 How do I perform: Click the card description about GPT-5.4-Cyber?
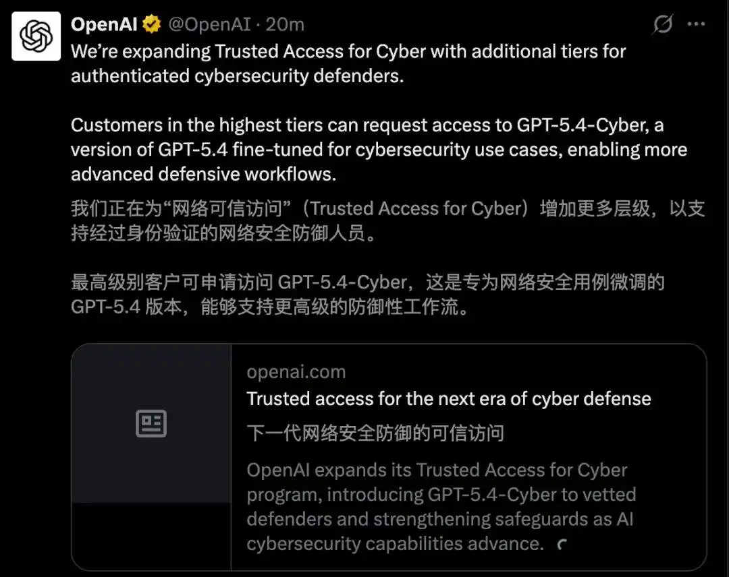pyautogui.click(x=442, y=507)
